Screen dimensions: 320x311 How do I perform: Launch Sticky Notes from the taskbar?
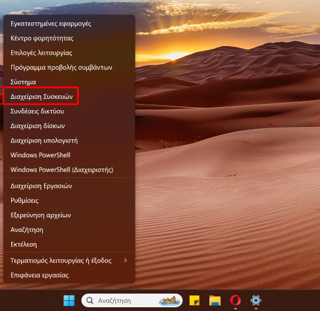click(194, 300)
